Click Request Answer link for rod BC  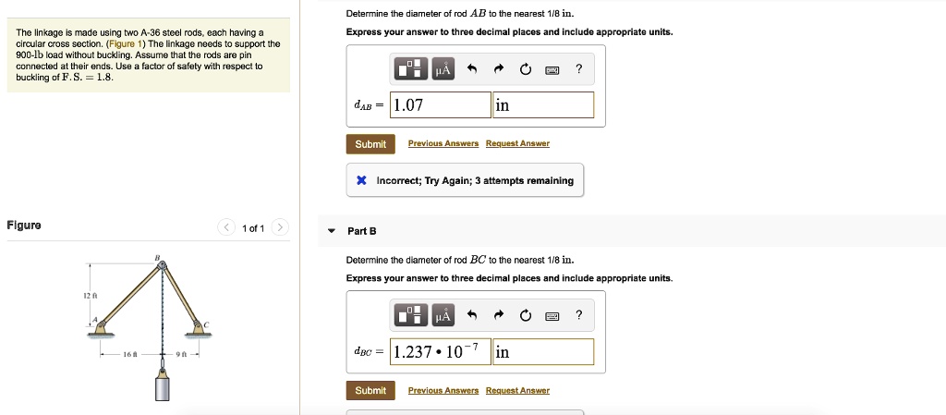[517, 391]
